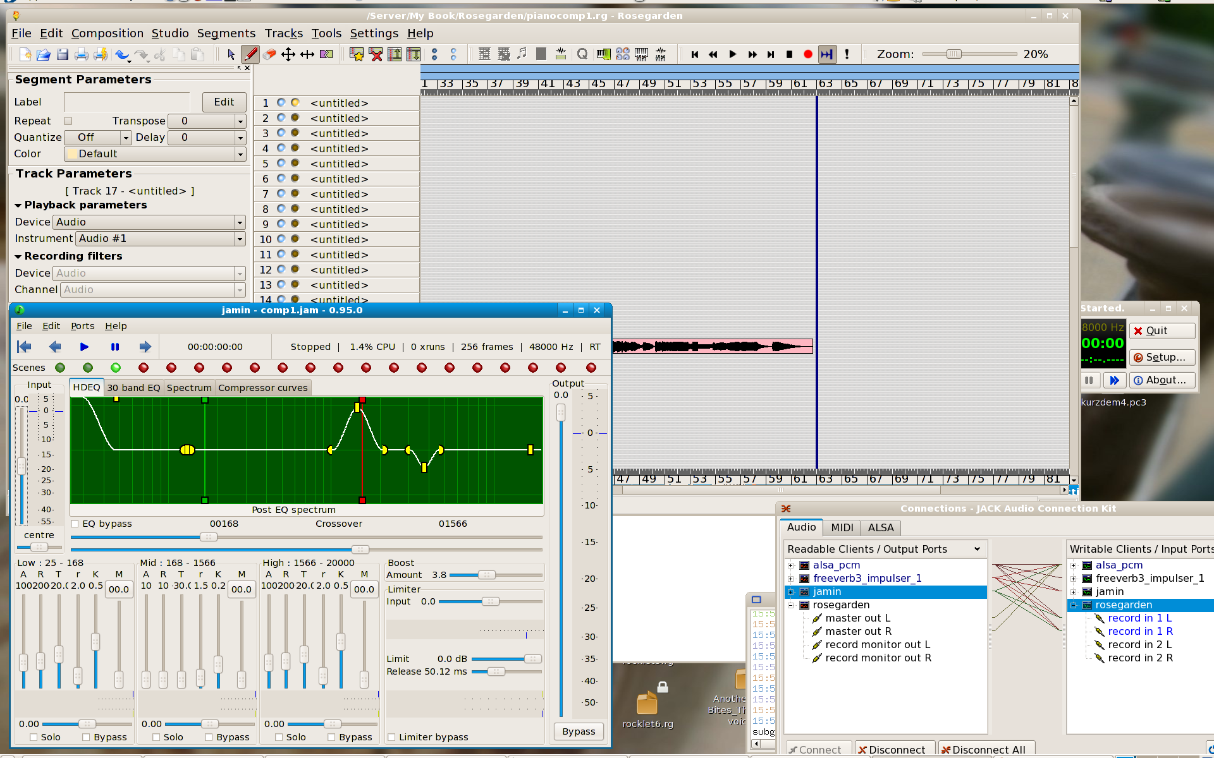Open Instrument dropdown showing Audio #1

(161, 238)
